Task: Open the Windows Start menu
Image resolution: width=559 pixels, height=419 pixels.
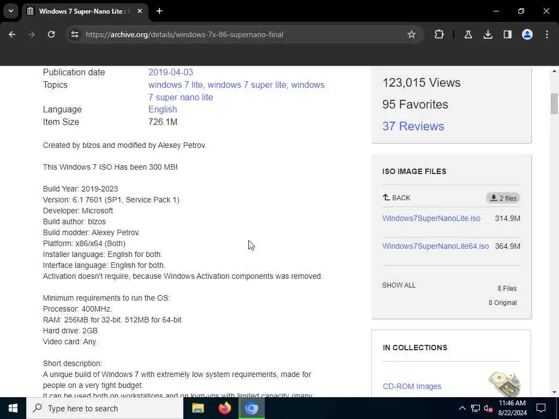Action: pyautogui.click(x=13, y=408)
